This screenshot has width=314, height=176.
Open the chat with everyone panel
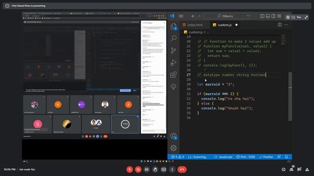(299, 170)
